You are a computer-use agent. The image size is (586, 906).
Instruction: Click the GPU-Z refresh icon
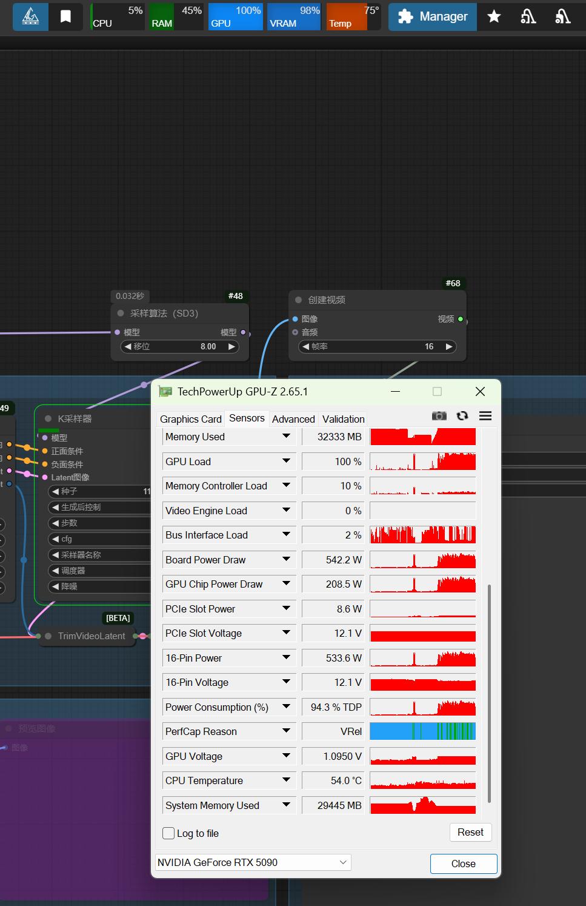click(462, 416)
